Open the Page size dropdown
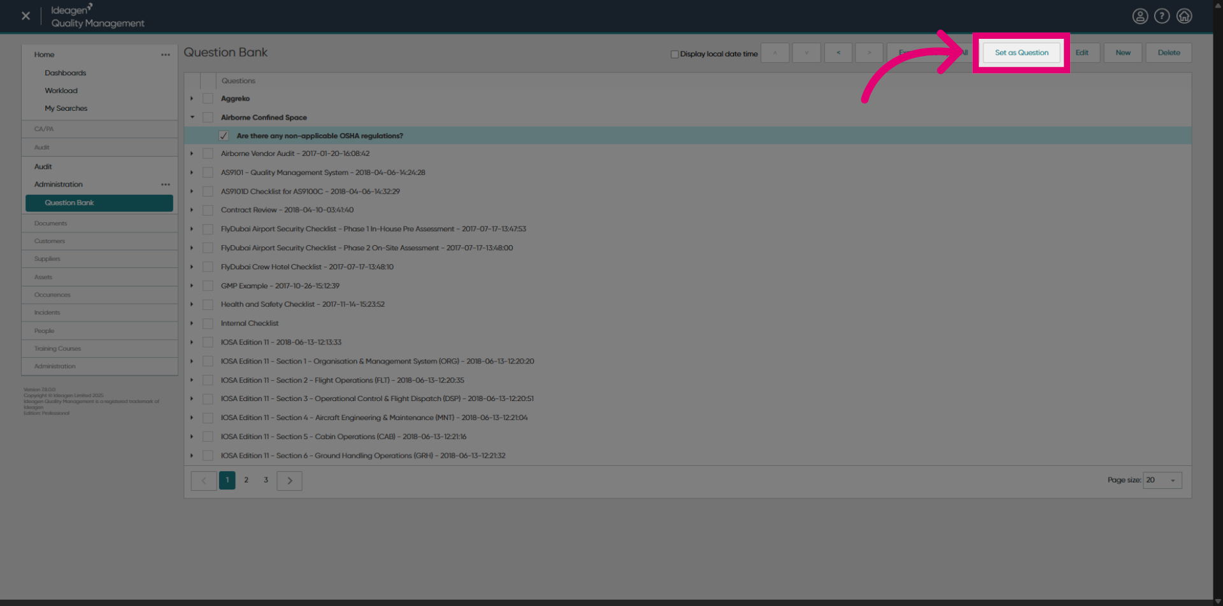1223x606 pixels. [1162, 481]
